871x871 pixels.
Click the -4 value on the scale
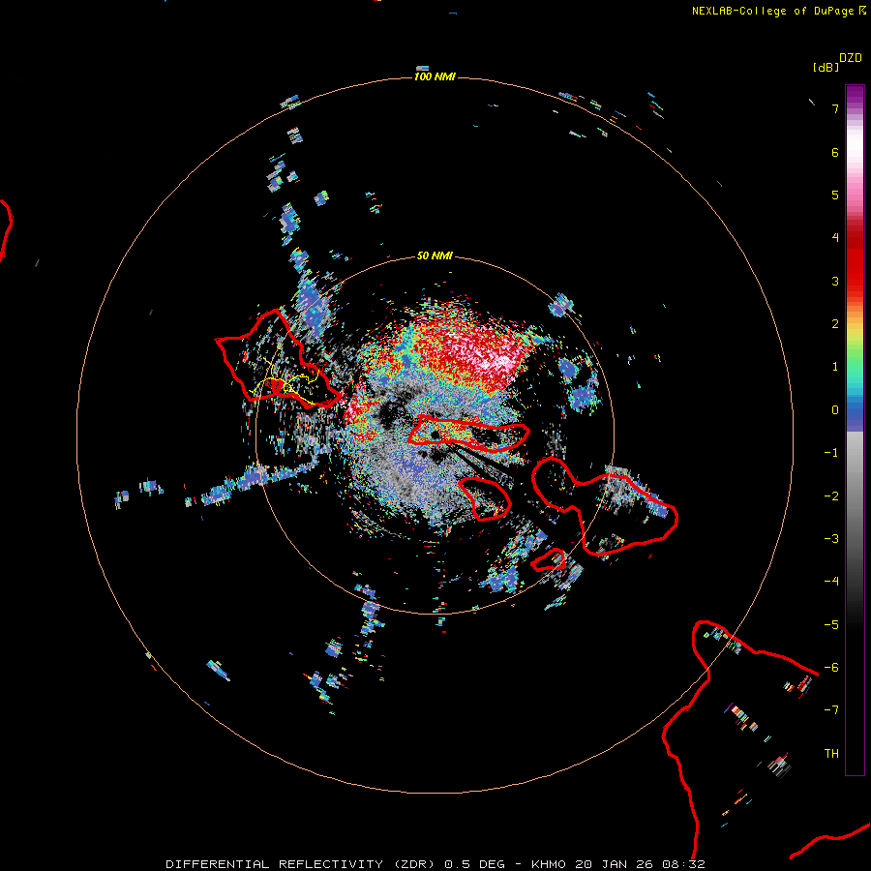pyautogui.click(x=831, y=582)
